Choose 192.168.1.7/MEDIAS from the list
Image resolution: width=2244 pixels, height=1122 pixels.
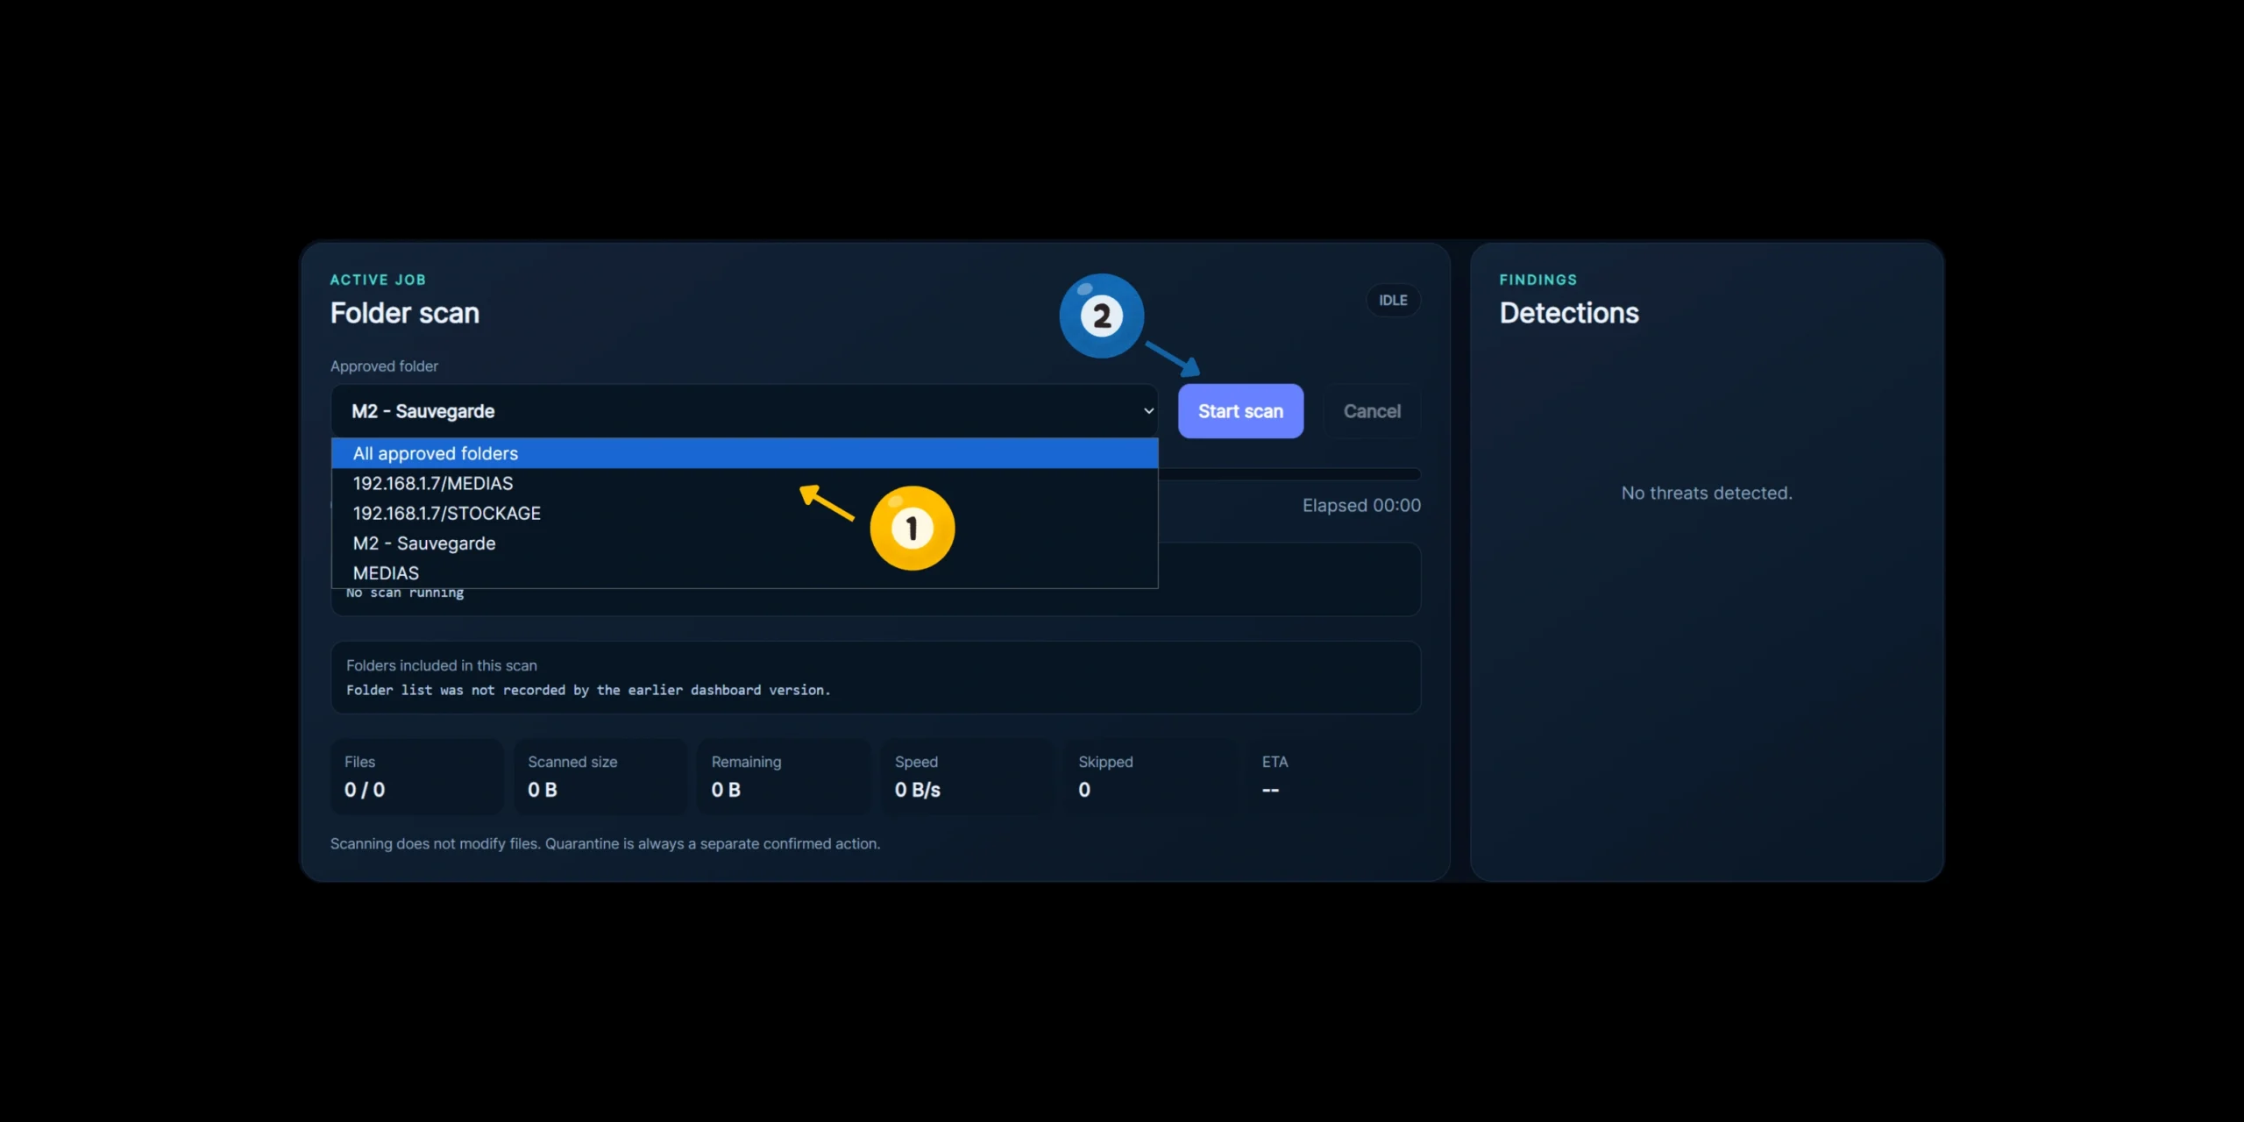point(744,483)
